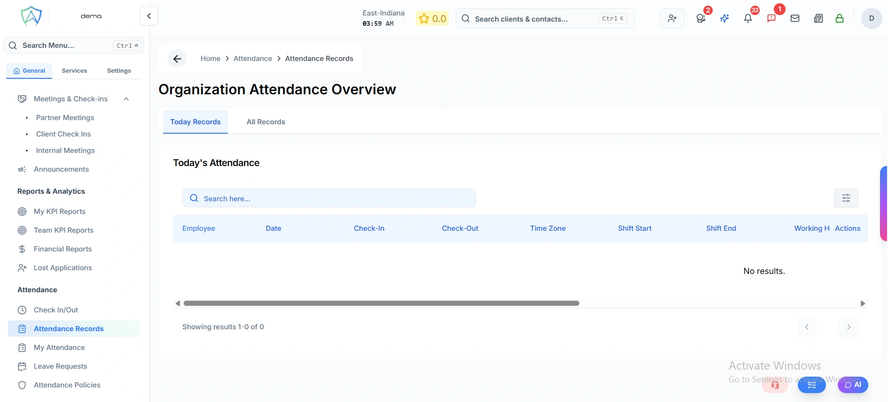This screenshot has height=402, width=888.
Task: Open the AI chat button
Action: pos(853,385)
